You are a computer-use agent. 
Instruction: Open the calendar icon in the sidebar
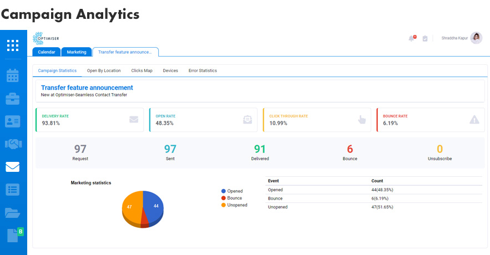click(13, 76)
